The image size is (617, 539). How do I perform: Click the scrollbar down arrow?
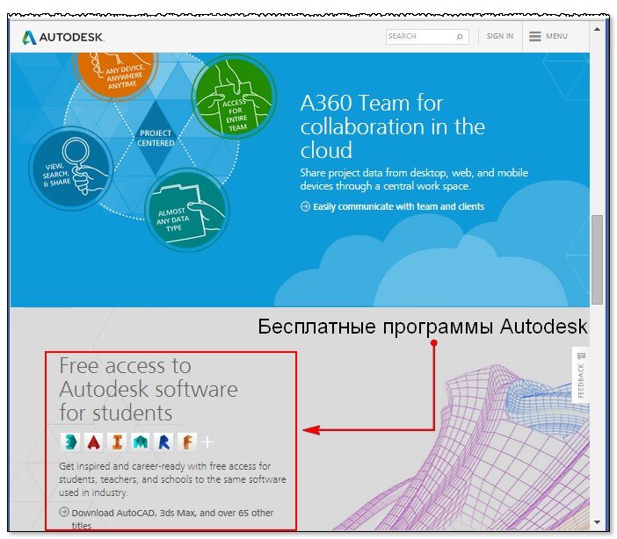597,522
